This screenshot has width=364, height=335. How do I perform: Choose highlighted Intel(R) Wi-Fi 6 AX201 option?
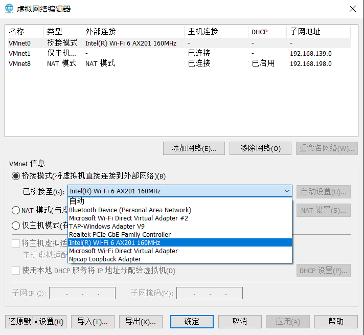(180, 242)
